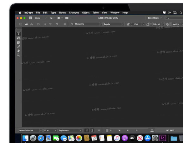Open the View menu

click(x=104, y=13)
